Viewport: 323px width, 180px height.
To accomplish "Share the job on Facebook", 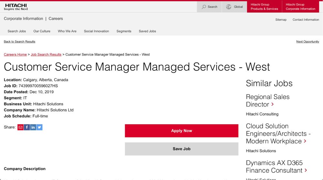I will pos(27,127).
